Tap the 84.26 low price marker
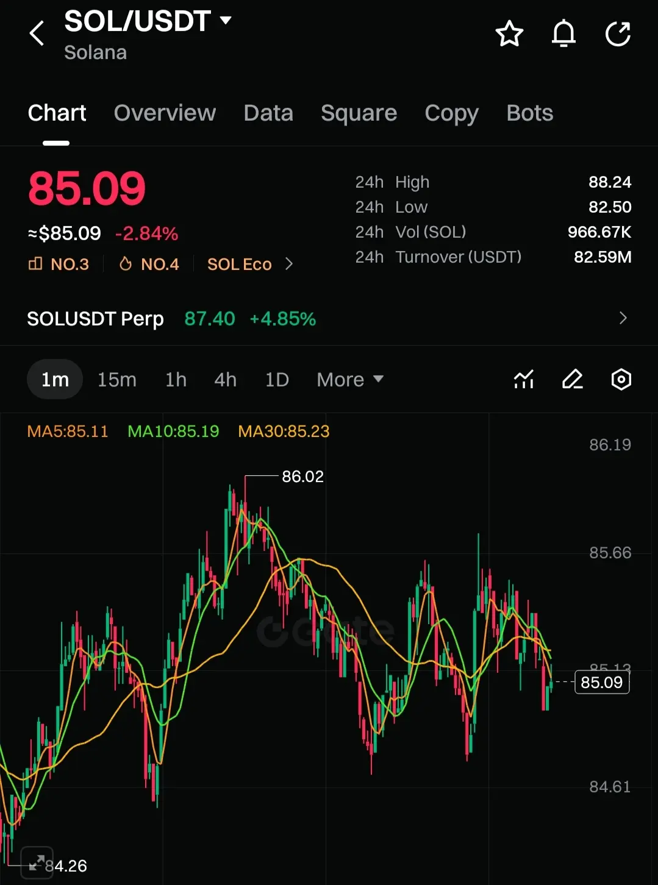658x885 pixels. pyautogui.click(x=66, y=865)
